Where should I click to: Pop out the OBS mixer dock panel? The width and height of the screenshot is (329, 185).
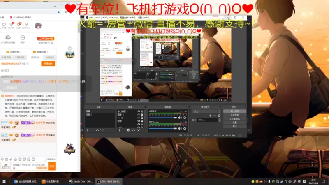189,107
